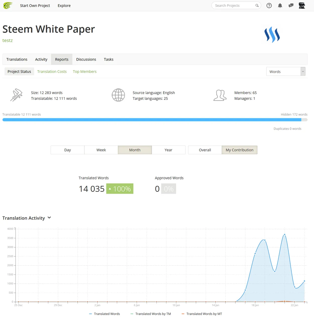Open the help question mark icon
The image size is (314, 321).
click(269, 6)
